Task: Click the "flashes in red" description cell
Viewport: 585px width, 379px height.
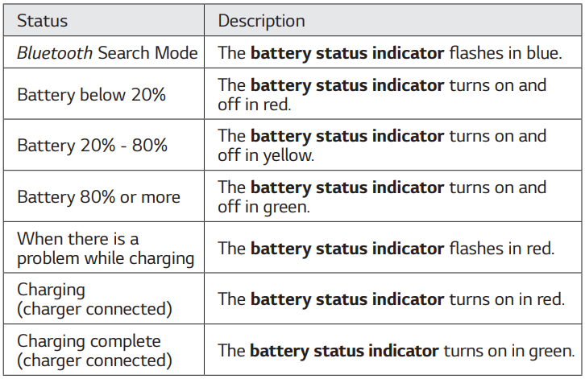Action: coord(387,249)
